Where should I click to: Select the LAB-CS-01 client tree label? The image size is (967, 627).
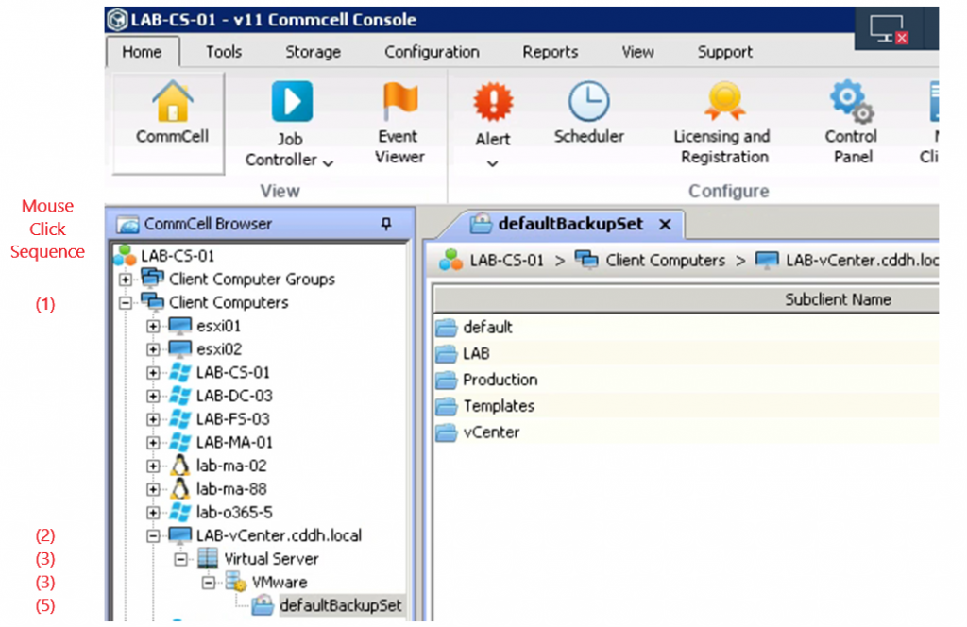tap(232, 372)
